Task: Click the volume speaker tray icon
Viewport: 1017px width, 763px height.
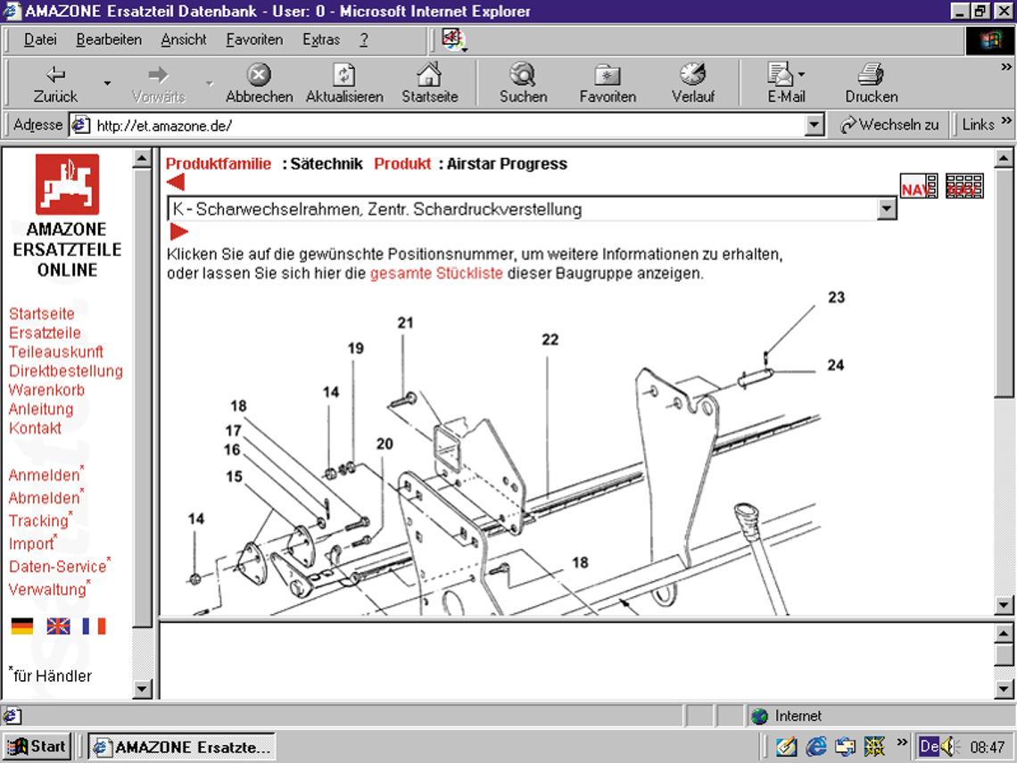Action: coord(950,747)
